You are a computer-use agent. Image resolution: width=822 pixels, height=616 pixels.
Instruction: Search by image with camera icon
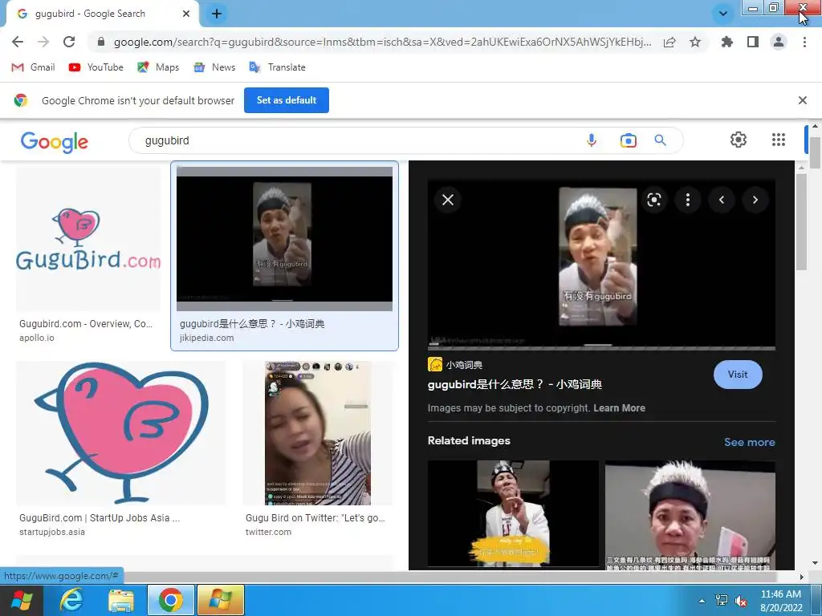[628, 140]
